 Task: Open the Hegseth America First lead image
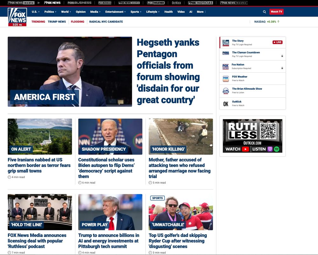70,72
